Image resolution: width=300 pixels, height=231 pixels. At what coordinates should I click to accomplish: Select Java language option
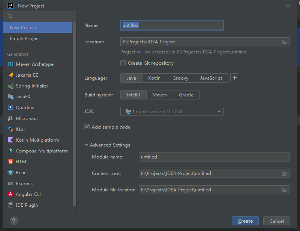131,78
